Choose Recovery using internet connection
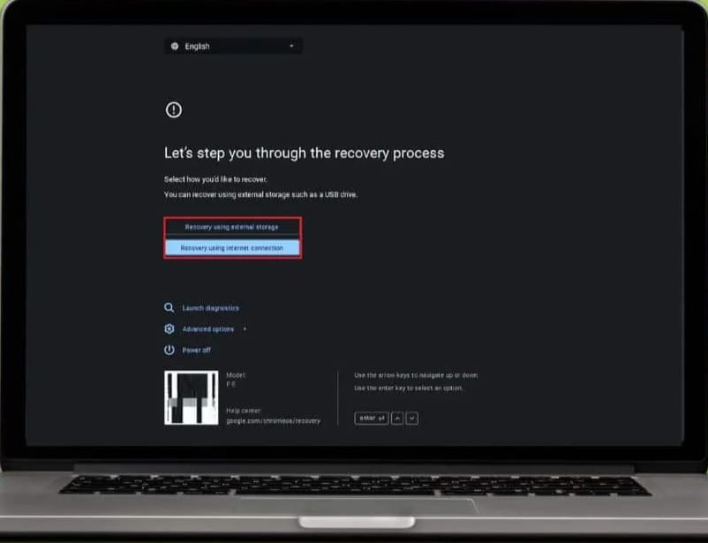Viewport: 708px width, 543px height. (x=232, y=248)
